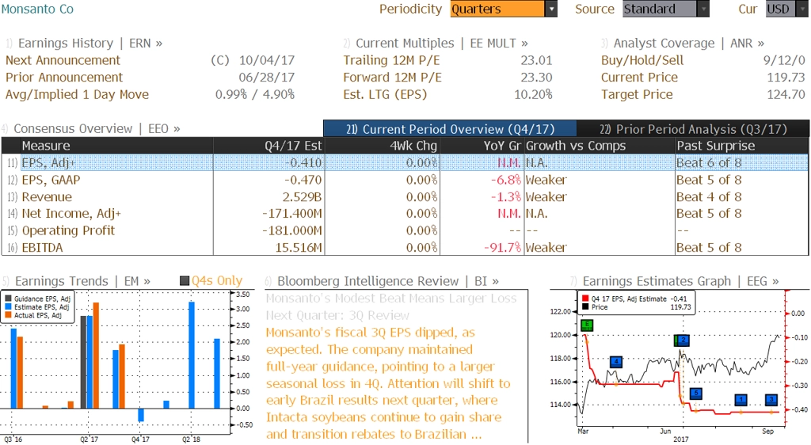Toggle the Q4s Only checkbox
Viewport: 811px width, 445px height.
184,280
